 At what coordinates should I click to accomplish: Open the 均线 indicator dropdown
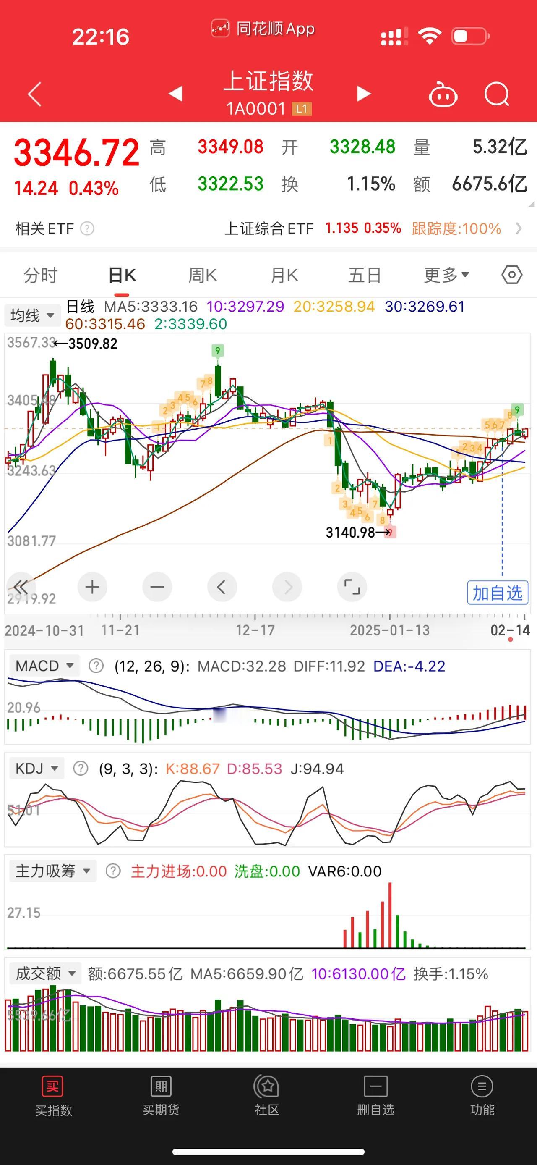32,315
